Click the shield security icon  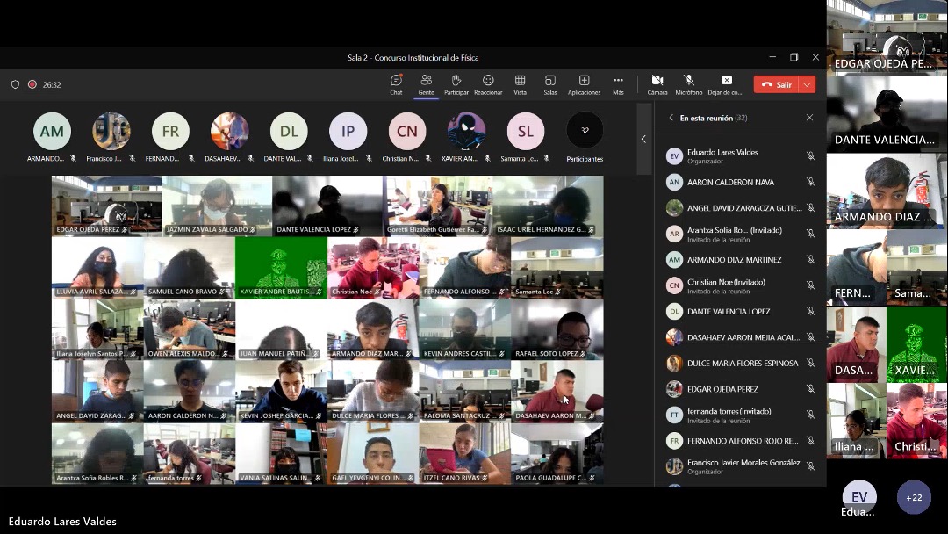coord(15,85)
